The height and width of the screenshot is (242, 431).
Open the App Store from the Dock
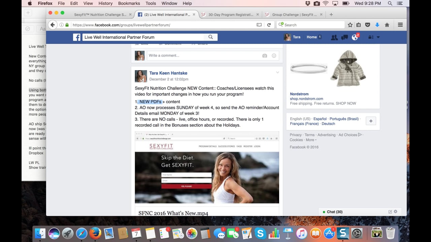tap(329, 233)
